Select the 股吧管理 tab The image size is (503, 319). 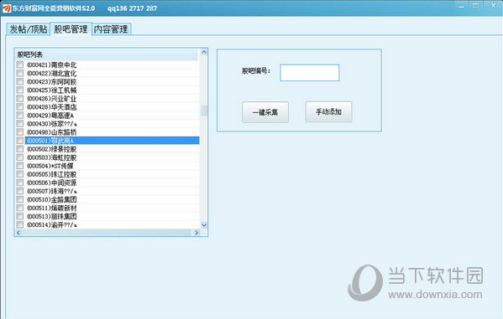click(x=71, y=29)
